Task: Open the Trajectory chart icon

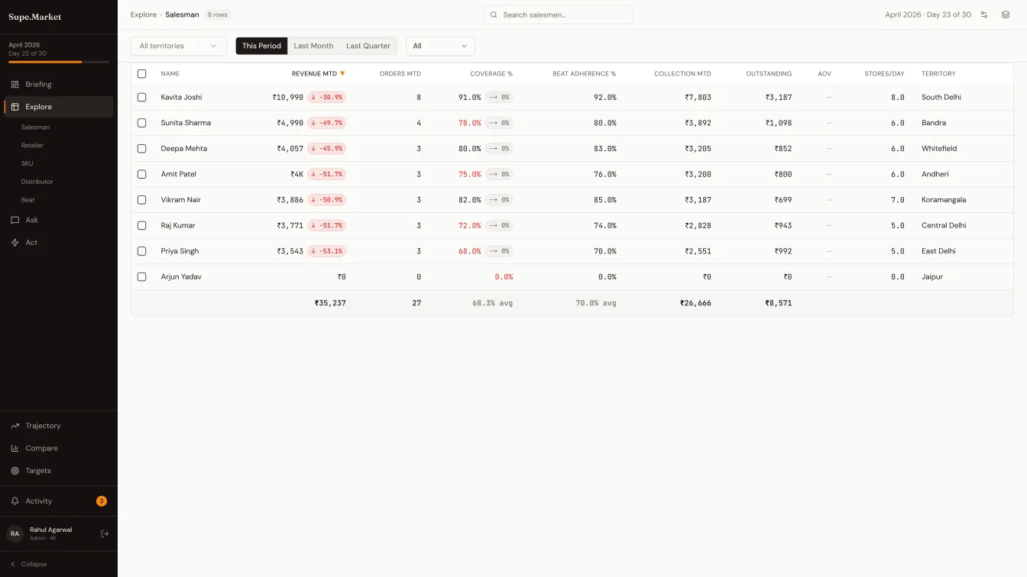Action: 15,425
